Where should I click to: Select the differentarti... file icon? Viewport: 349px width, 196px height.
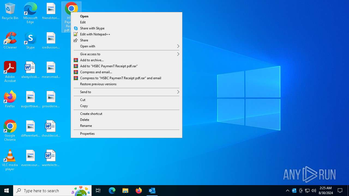30,129
